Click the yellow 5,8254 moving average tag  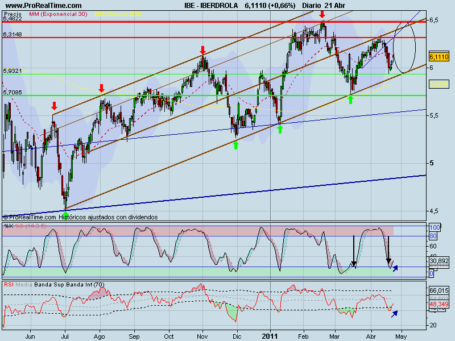(439, 84)
